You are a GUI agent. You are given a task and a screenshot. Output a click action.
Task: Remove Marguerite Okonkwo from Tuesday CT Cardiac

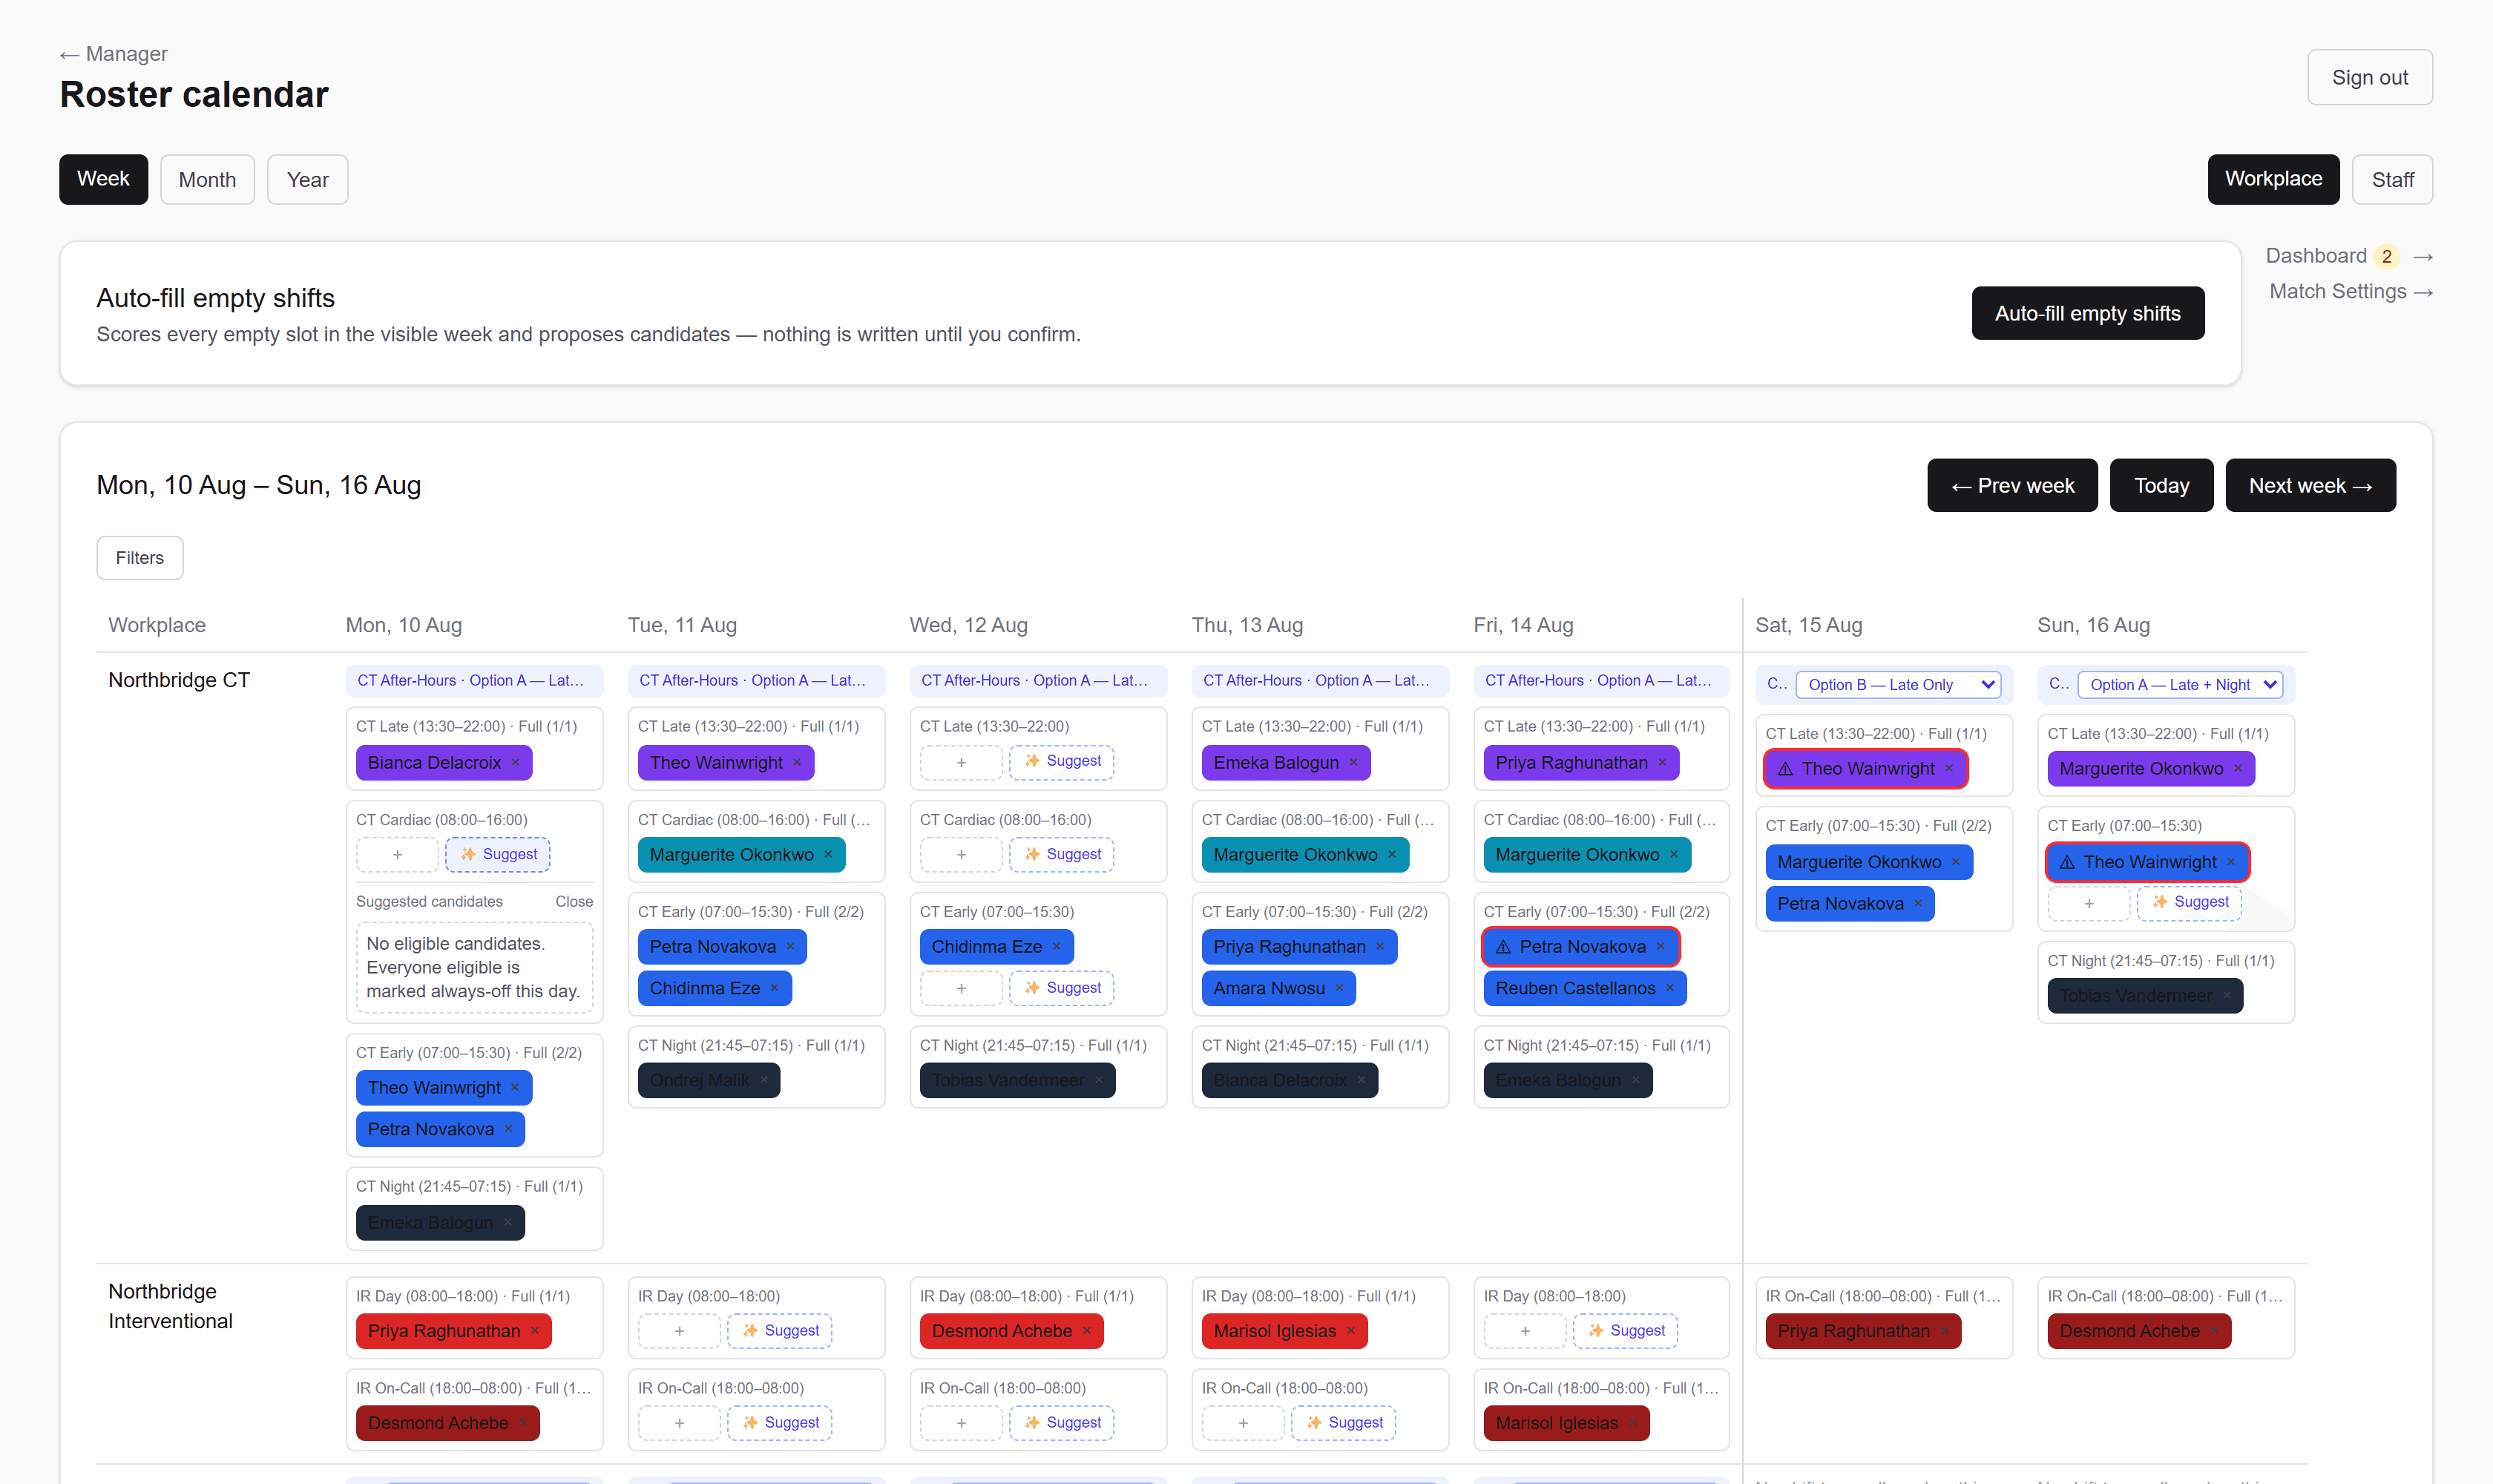(828, 854)
